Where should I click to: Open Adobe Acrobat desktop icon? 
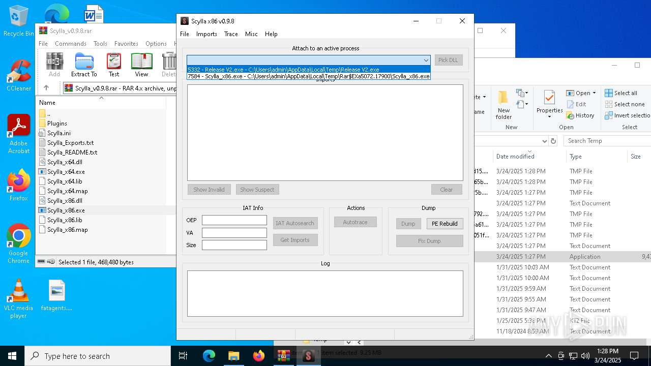click(x=19, y=134)
